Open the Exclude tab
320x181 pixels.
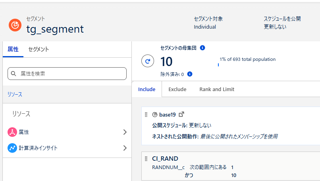pyautogui.click(x=177, y=89)
